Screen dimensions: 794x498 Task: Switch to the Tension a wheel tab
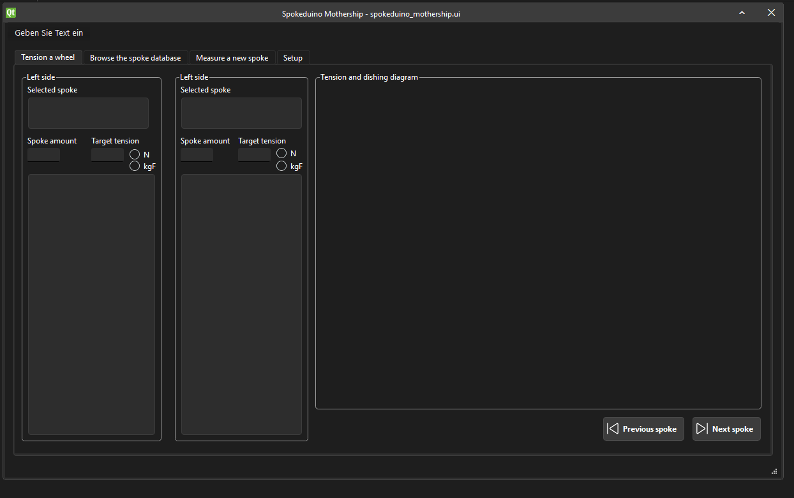point(48,57)
